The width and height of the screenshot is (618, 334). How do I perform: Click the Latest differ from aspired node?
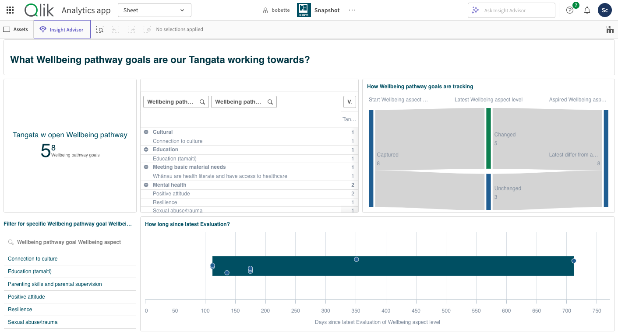coord(606,158)
